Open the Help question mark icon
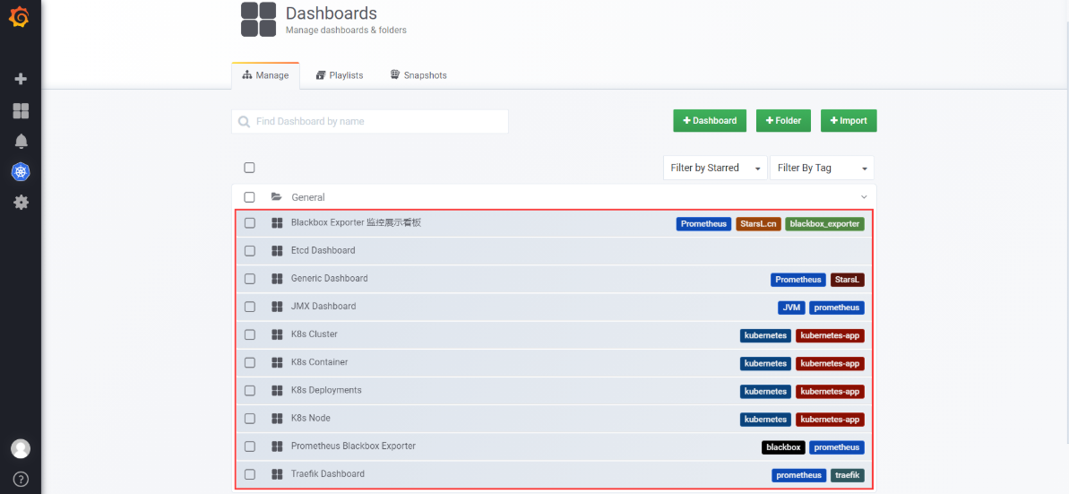Viewport: 1069px width, 494px height. coord(21,478)
